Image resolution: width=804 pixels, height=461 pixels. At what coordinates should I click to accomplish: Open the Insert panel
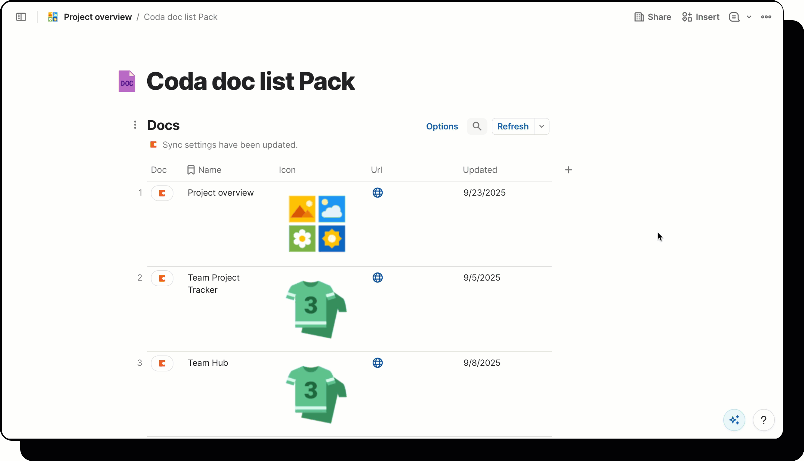pos(700,17)
